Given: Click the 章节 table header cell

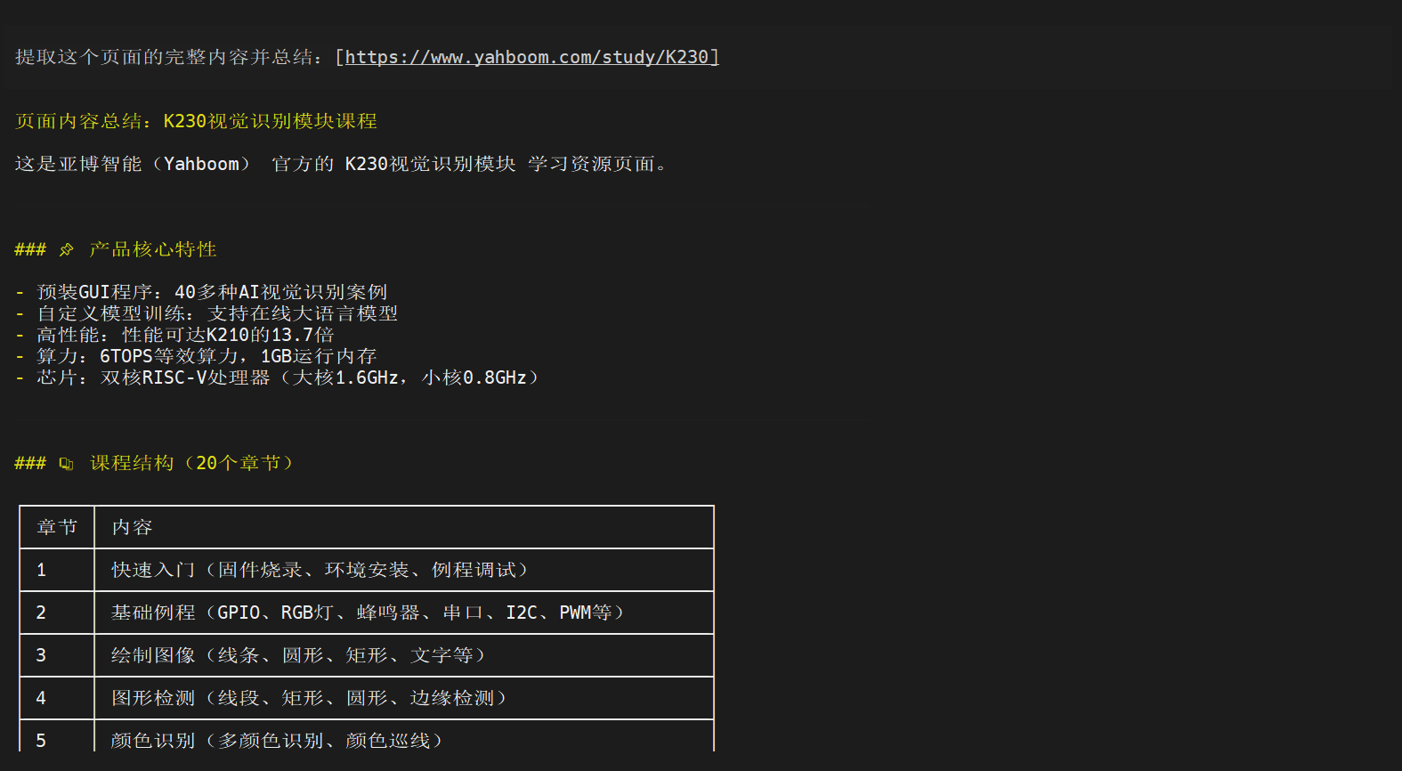Looking at the screenshot, I should click(57, 527).
